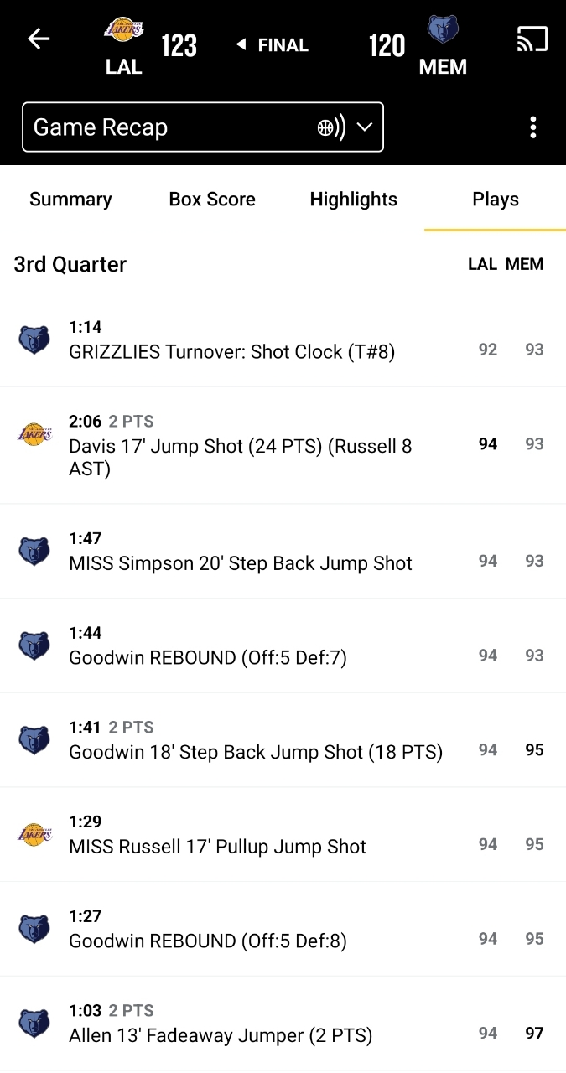
Task: Tap Grizzlies icon beside Shot Clock turnover
Action: [34, 340]
